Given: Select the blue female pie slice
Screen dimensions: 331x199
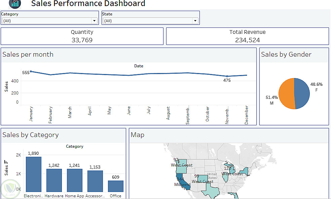Looking at the screenshot, I should [x=302, y=93].
